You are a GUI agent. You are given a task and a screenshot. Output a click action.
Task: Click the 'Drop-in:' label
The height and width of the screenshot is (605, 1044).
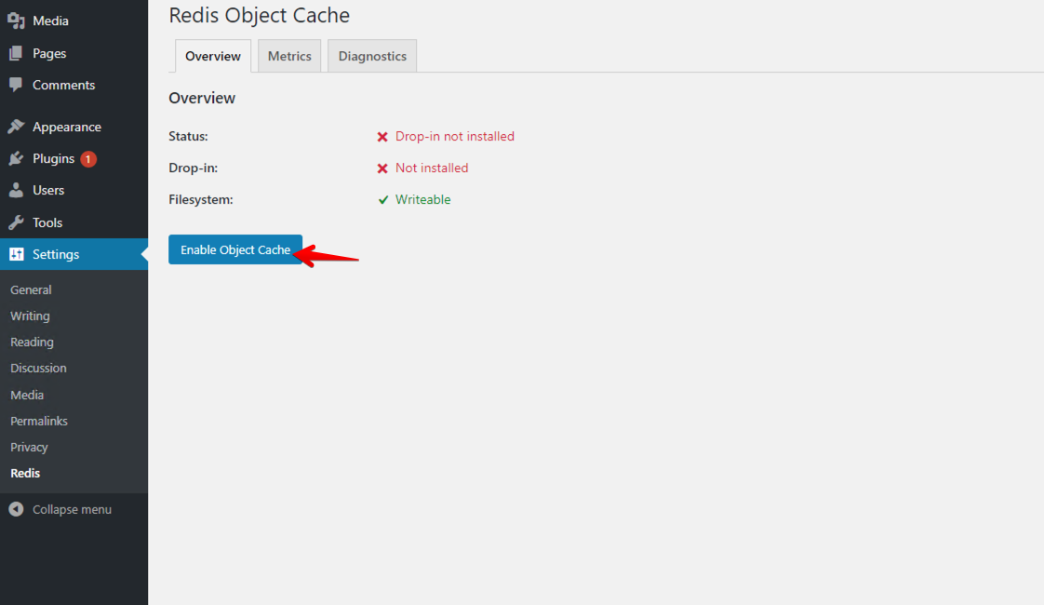click(194, 168)
